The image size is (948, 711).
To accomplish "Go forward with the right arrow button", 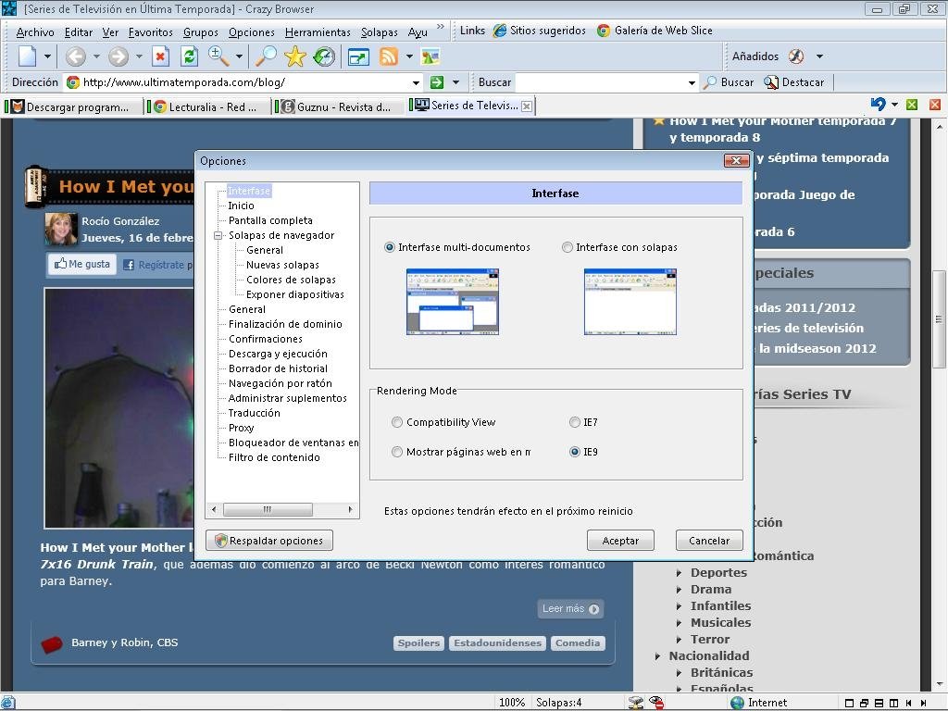I will [118, 56].
